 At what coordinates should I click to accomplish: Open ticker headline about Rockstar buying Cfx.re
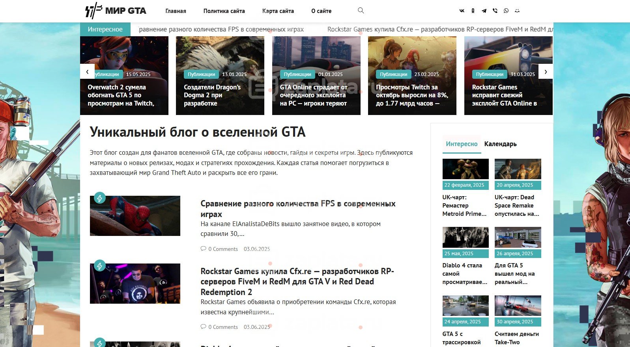point(440,29)
